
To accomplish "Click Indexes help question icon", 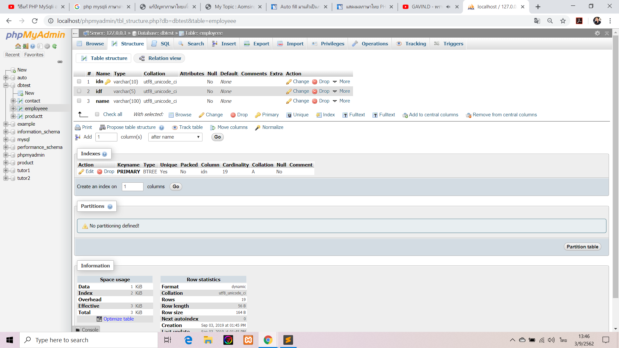I will (104, 154).
